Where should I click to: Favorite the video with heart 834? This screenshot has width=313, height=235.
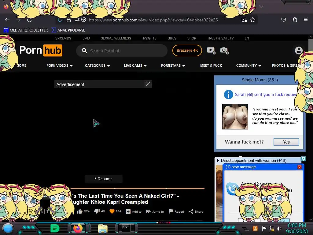[x=112, y=211]
